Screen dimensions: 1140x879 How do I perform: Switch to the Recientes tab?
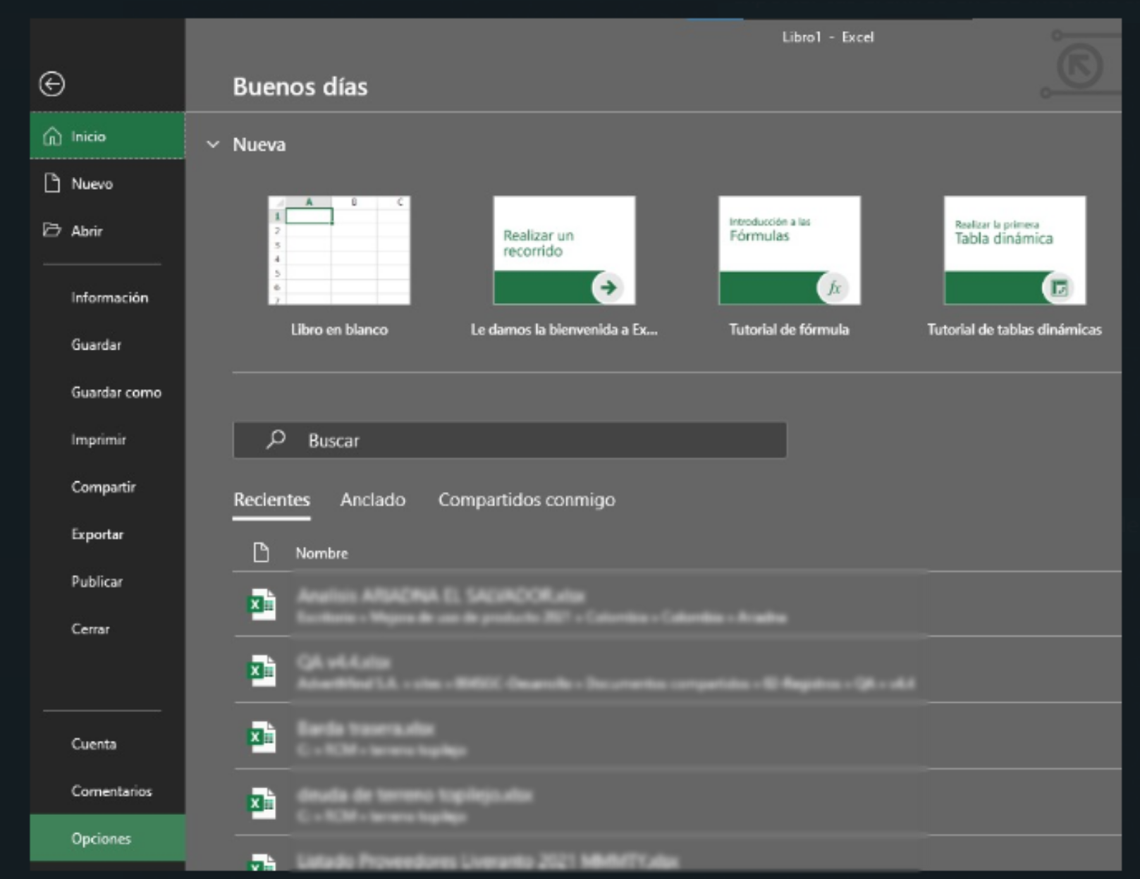click(271, 500)
